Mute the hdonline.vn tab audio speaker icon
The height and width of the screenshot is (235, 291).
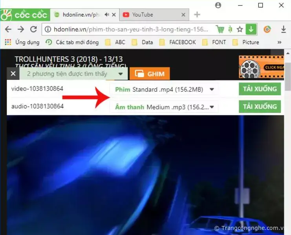click(106, 15)
